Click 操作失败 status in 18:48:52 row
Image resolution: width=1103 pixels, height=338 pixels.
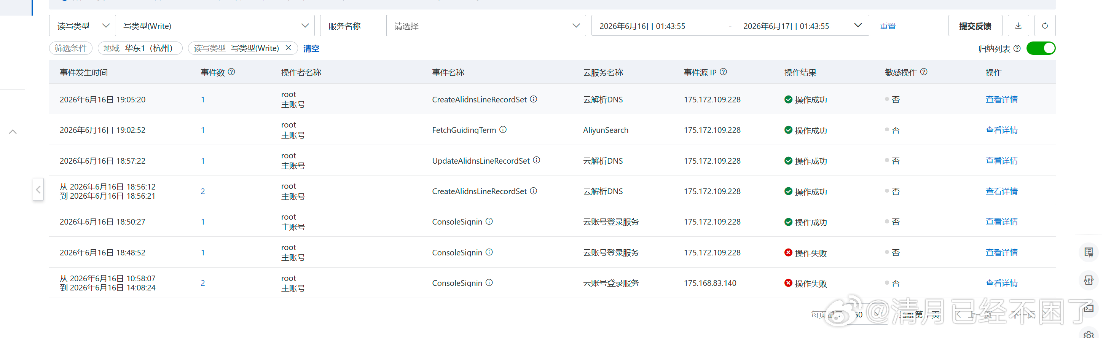point(805,253)
